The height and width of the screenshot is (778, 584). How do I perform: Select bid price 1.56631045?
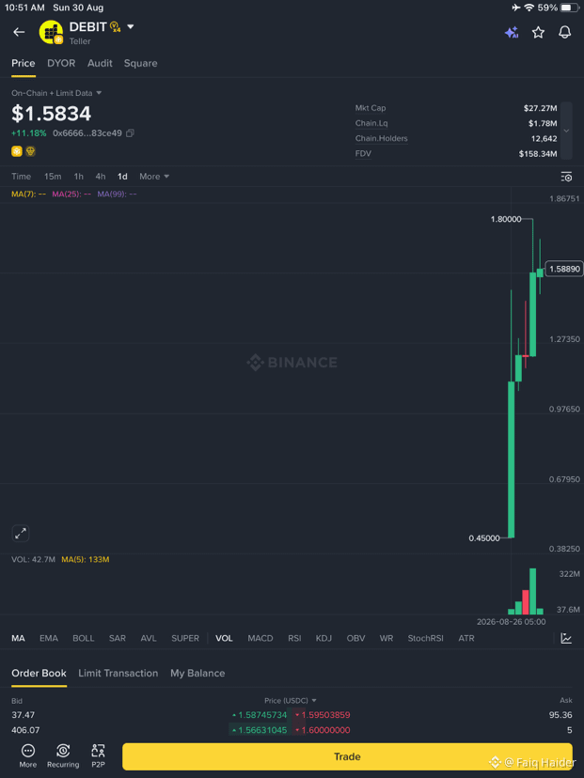click(x=260, y=730)
